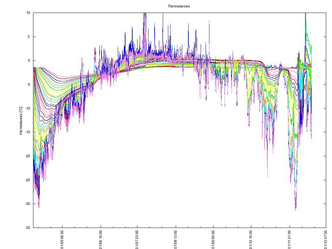Select the 01/05 06:00 time label
Image resolution: width=332 pixels, height=249 pixels.
pyautogui.click(x=62, y=239)
